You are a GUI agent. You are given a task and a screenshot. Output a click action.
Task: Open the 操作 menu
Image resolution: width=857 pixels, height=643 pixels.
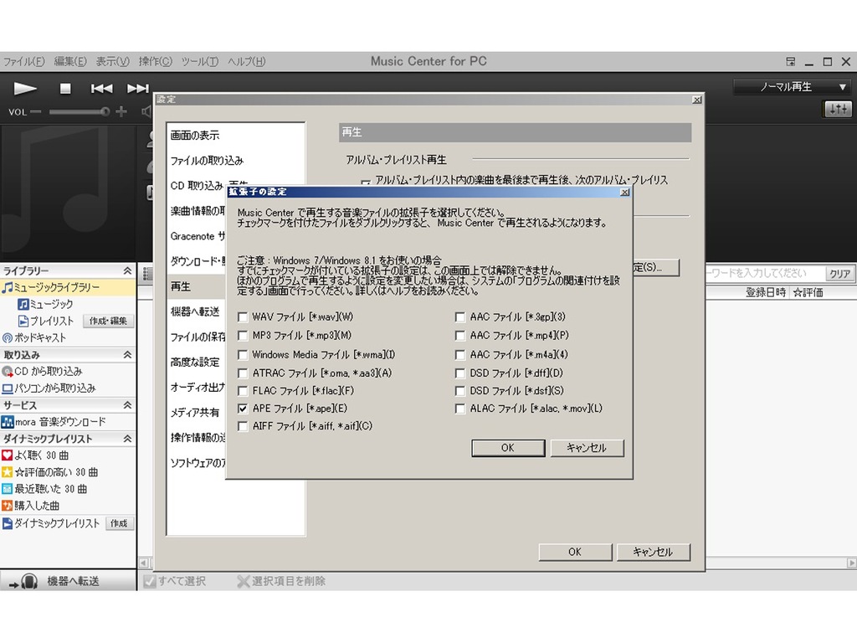click(155, 61)
